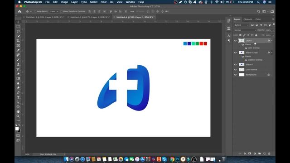Select the Rectangular Marquee tool
290x163 pixels.
point(18,27)
